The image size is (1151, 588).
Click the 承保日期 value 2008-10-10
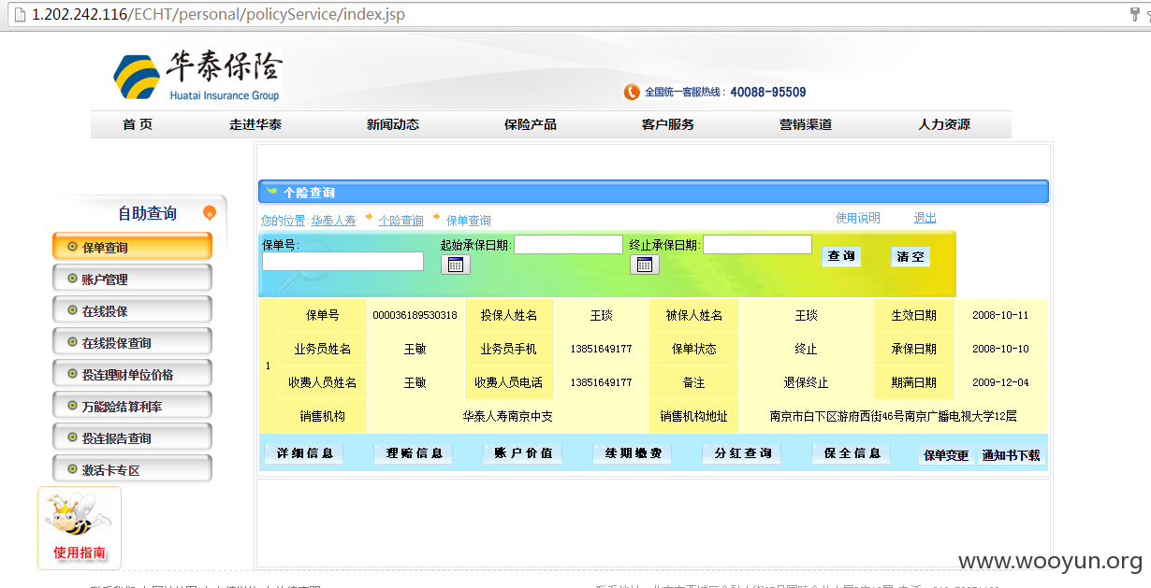pyautogui.click(x=1000, y=349)
